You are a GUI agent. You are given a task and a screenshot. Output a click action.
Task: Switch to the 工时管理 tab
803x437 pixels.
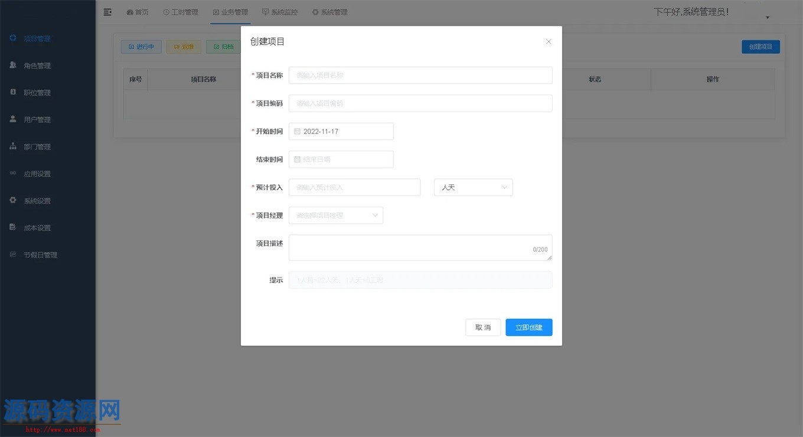click(x=181, y=12)
